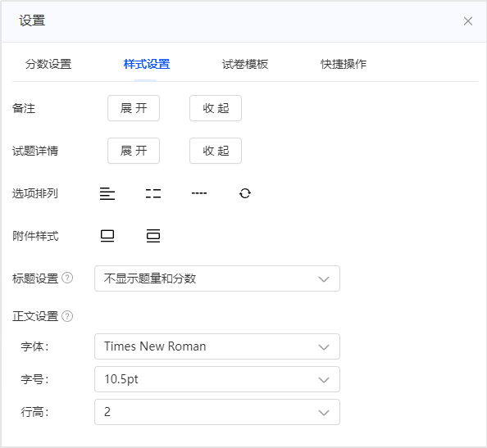Screen dimensions: 487x448
Task: Click help icon beside 正文设置
Action: coord(67,316)
